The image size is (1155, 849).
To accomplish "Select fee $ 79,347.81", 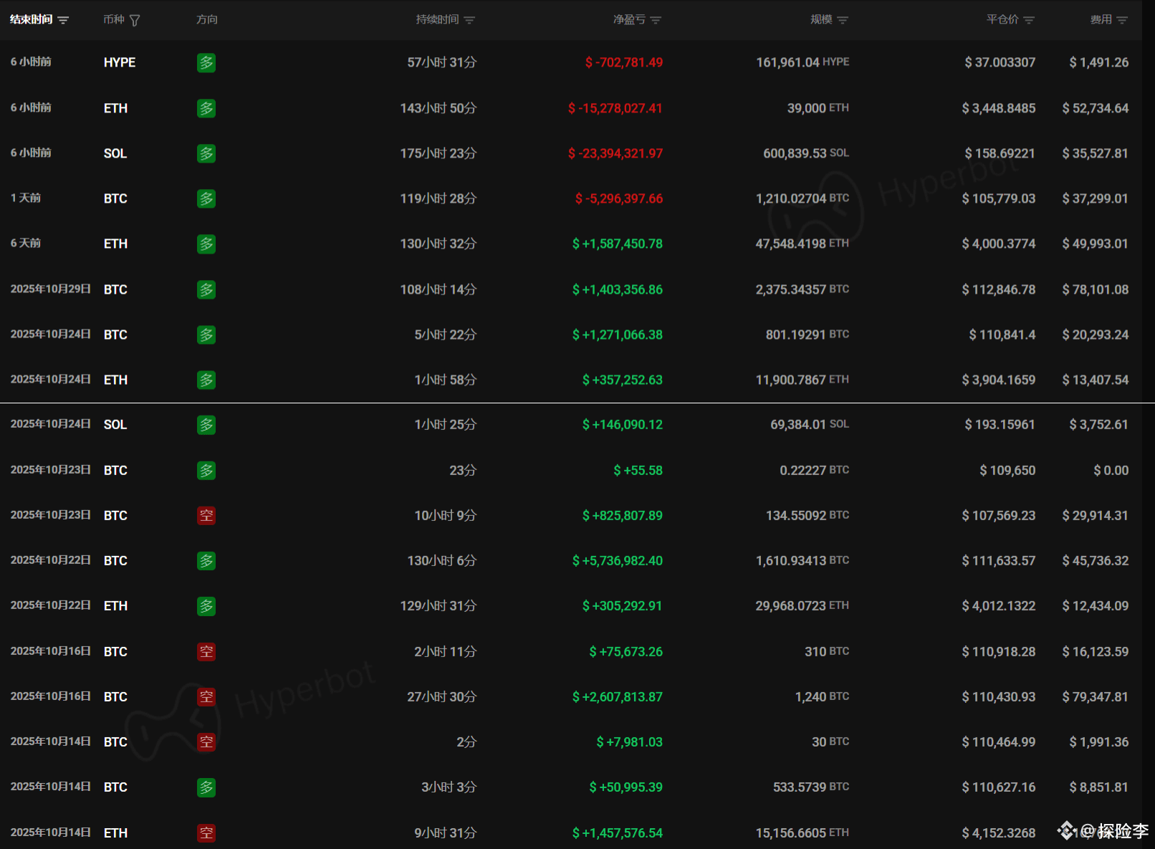I will (x=1095, y=696).
